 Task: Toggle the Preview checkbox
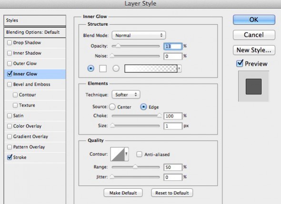pyautogui.click(x=240, y=63)
